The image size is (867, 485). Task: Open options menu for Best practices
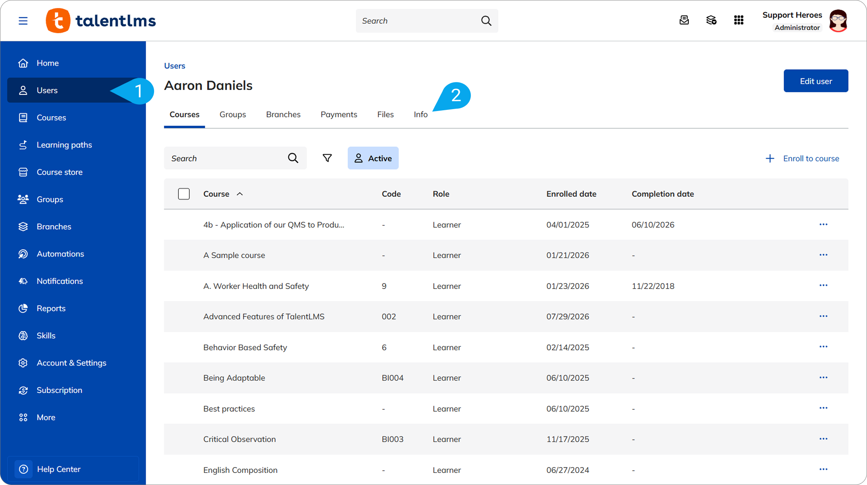tap(823, 408)
